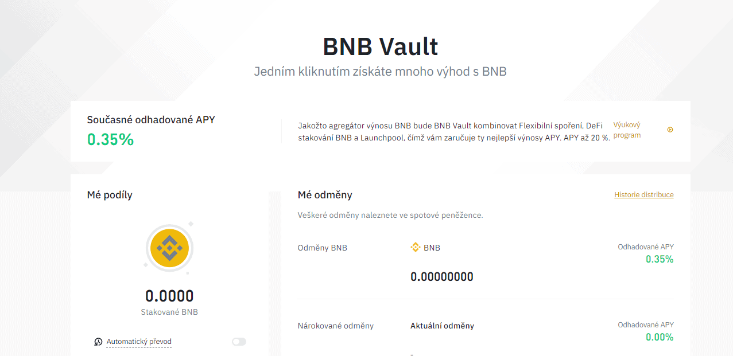Image resolution: width=733 pixels, height=356 pixels.
Task: Click the Odměny BNB row label
Action: pyautogui.click(x=322, y=248)
